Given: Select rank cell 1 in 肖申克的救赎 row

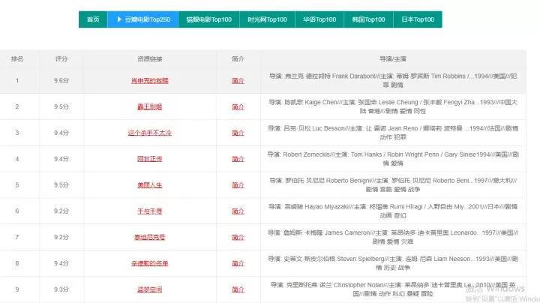Looking at the screenshot, I should pos(17,80).
